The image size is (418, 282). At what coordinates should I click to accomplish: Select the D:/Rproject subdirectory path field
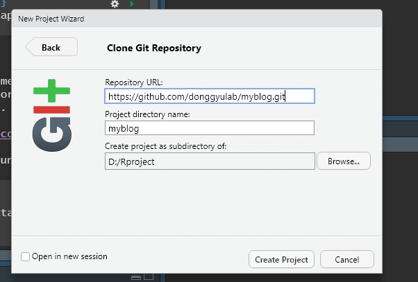[x=209, y=161]
